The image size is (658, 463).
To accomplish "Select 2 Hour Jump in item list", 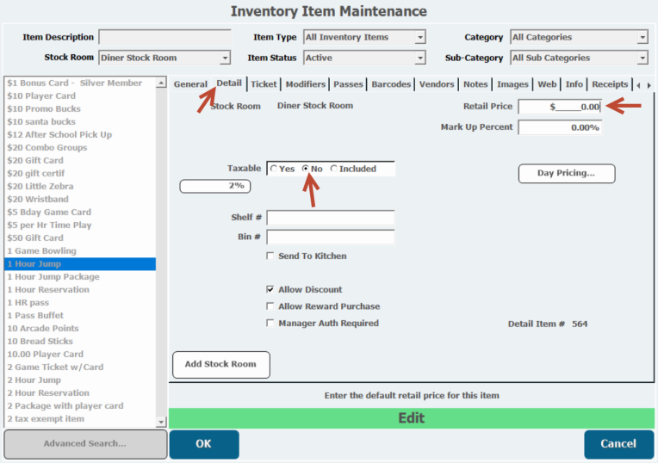I will [x=34, y=380].
